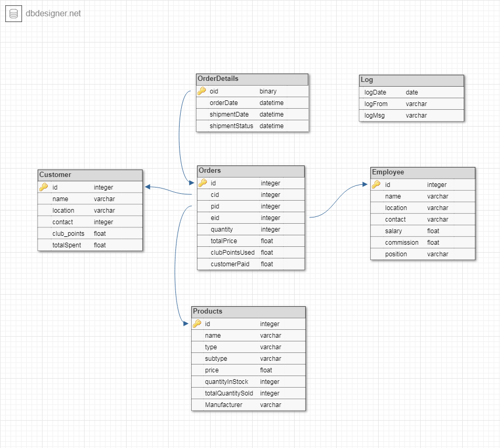
Task: Click the dbdesigner.net database logo icon
Action: coord(13,13)
